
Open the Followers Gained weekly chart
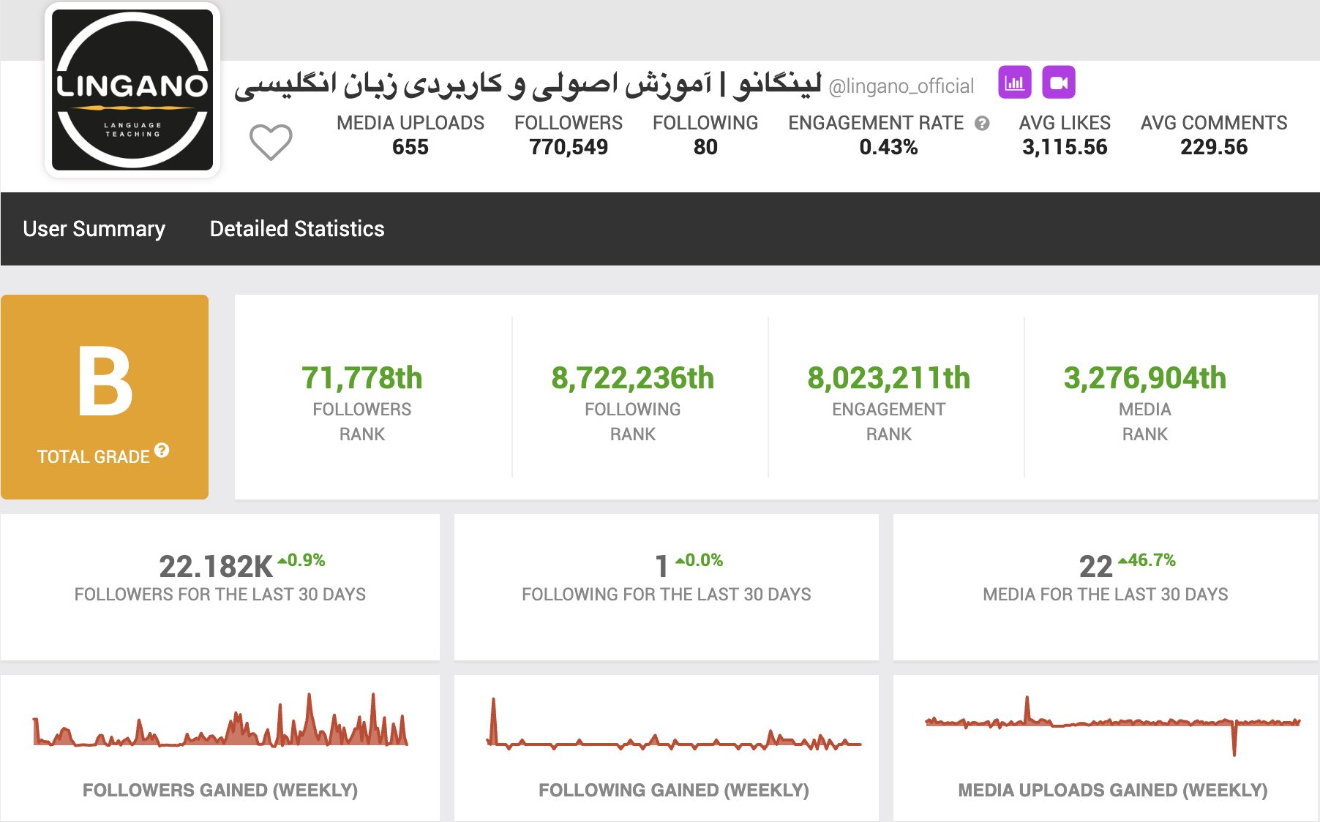tap(220, 720)
